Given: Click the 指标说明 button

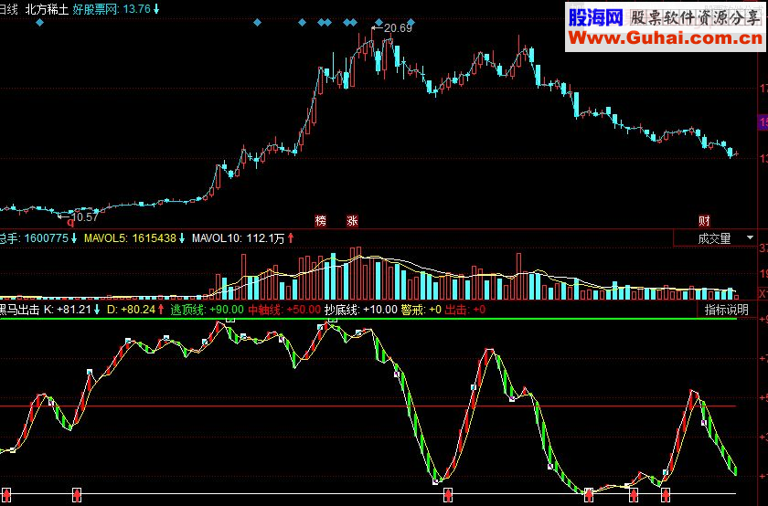Looking at the screenshot, I should 726,310.
